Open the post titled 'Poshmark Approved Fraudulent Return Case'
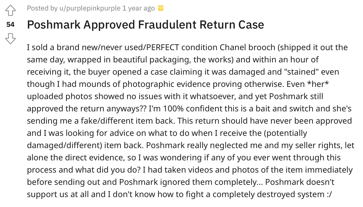 [145, 25]
